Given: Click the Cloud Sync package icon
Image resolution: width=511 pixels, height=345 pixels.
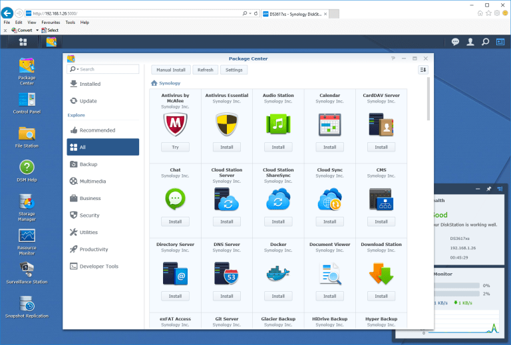Looking at the screenshot, I should [329, 199].
